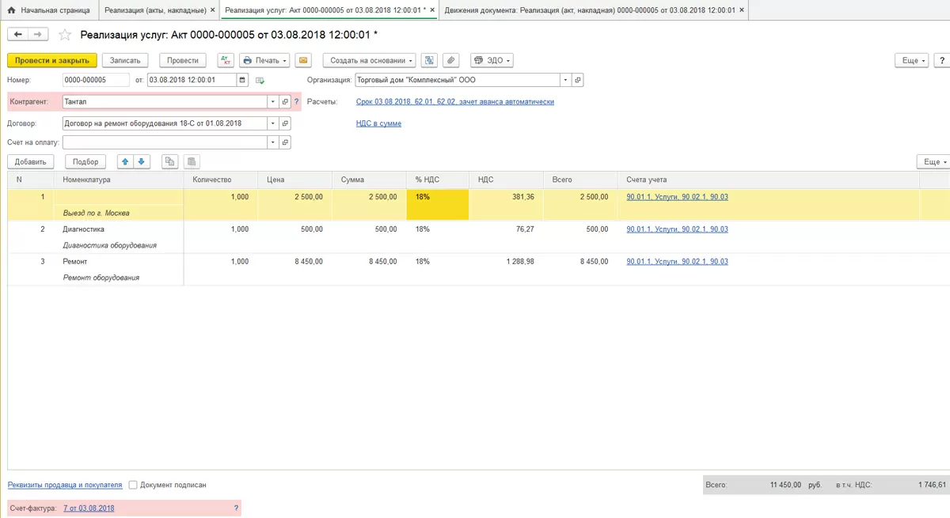The width and height of the screenshot is (950, 518).
Task: Open the ЭДО dropdown menu
Action: click(x=492, y=60)
